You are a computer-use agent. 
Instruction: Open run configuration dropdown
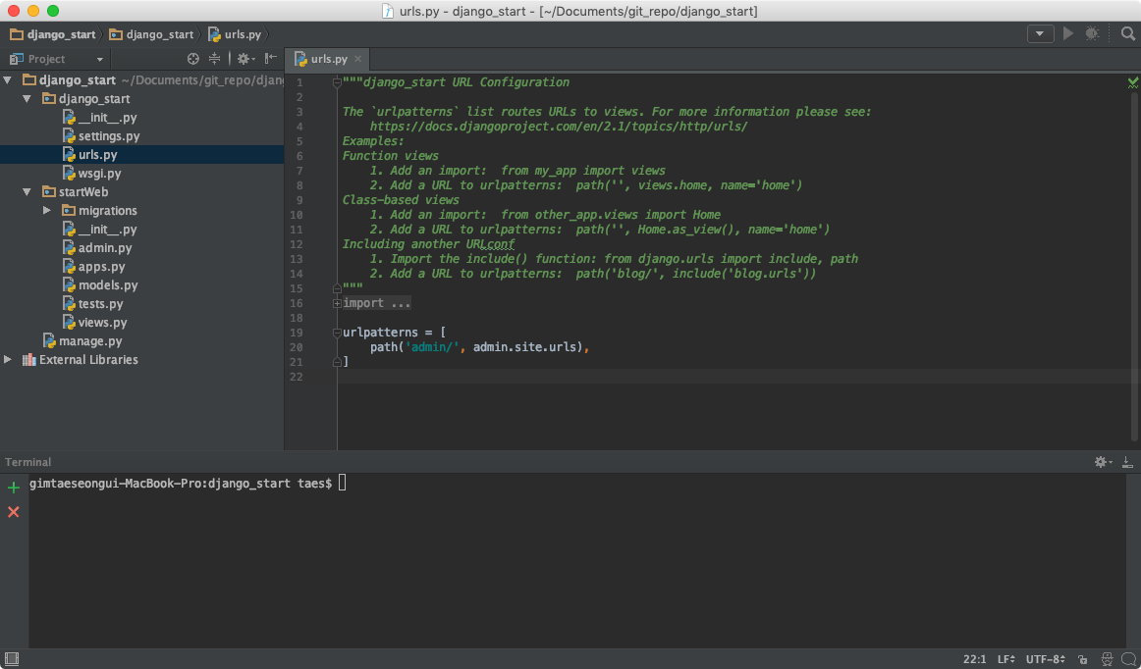(1040, 34)
